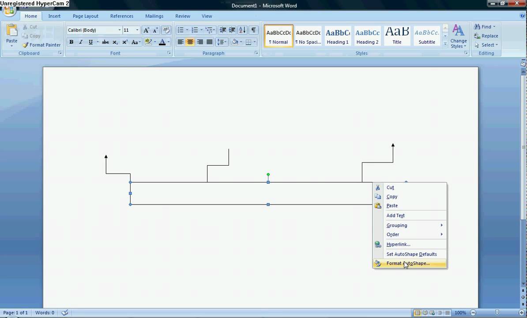Click the Sort icon
Image resolution: width=527 pixels, height=318 pixels.
242,30
